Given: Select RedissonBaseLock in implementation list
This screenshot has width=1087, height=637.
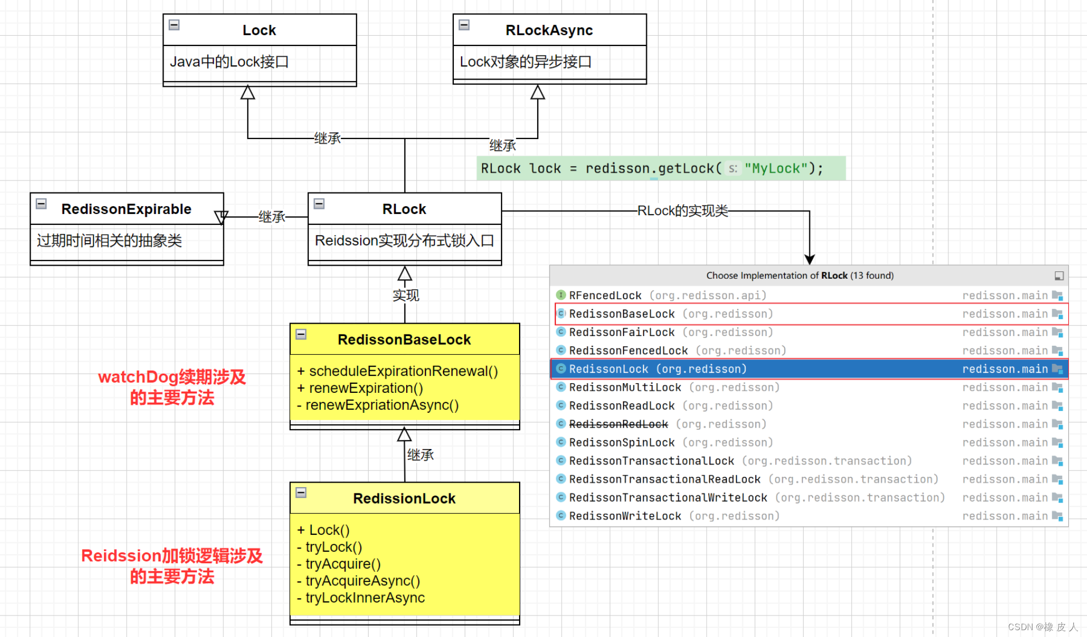Looking at the screenshot, I should pos(809,313).
